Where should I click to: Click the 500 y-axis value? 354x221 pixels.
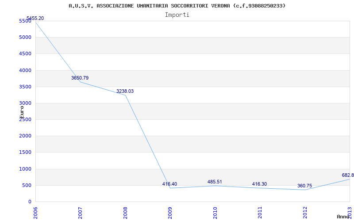click(27, 185)
